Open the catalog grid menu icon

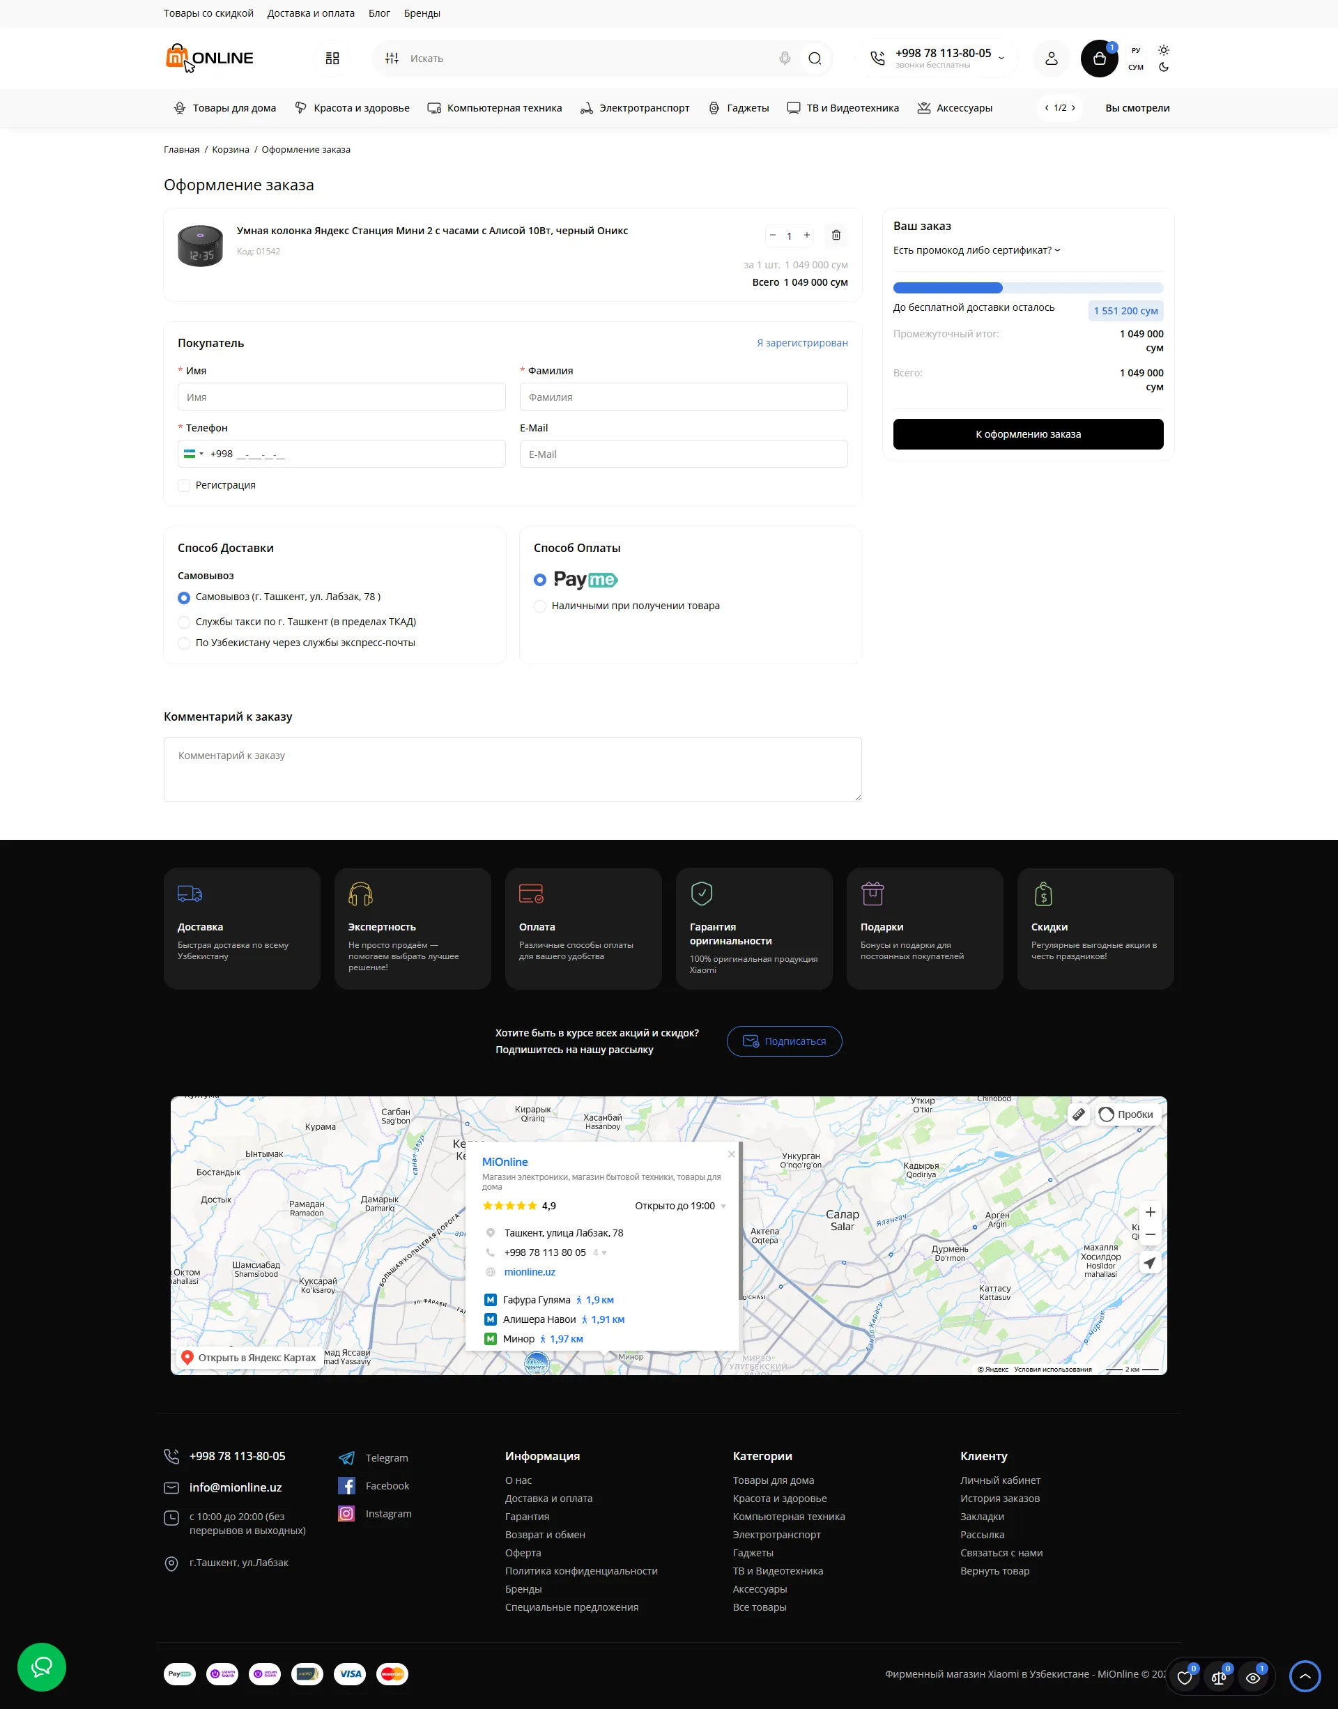click(332, 59)
